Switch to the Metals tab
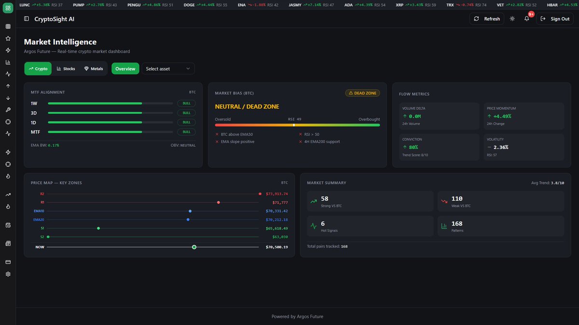Image resolution: width=579 pixels, height=325 pixels. click(93, 69)
